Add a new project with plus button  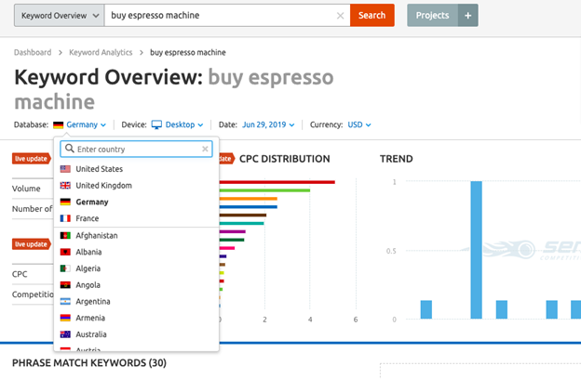468,15
